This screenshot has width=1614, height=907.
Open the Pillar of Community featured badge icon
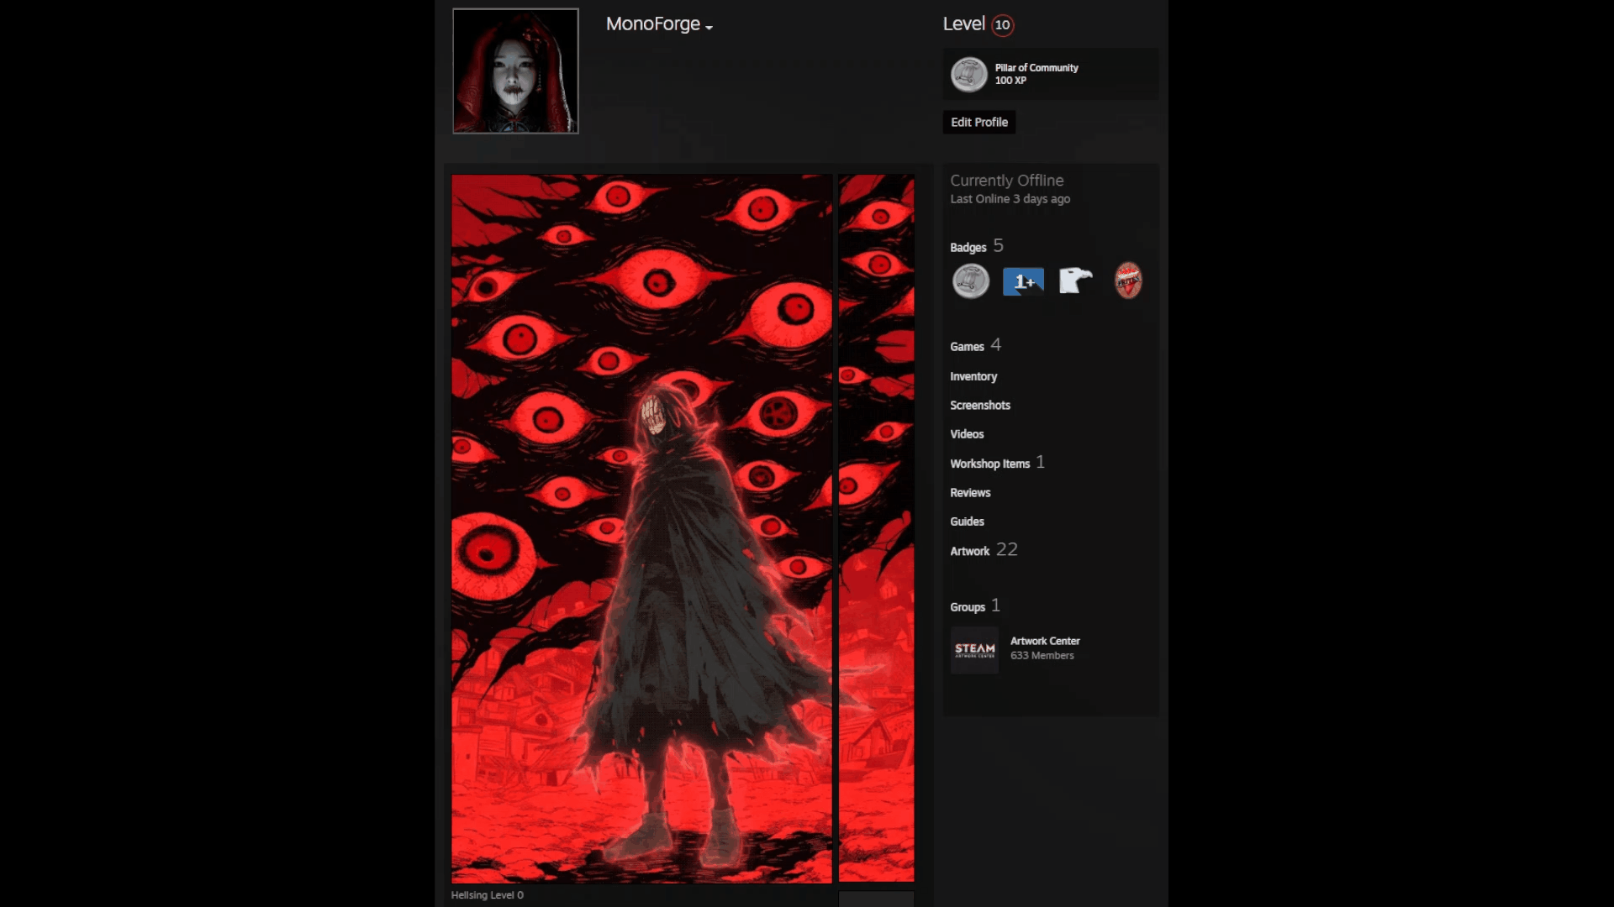coord(968,75)
